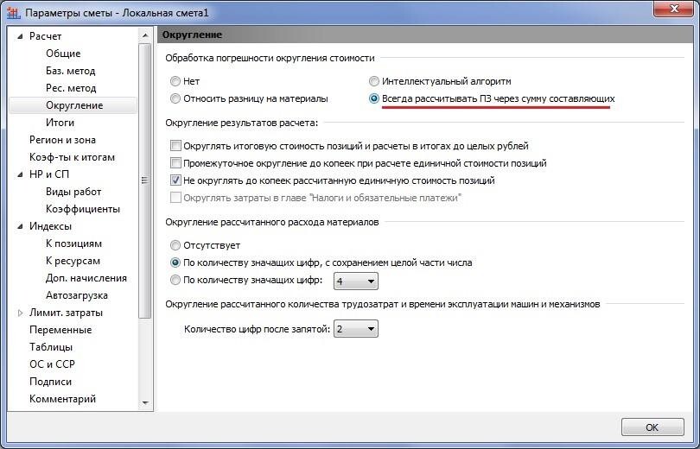The image size is (700, 449).
Task: Open the 'Подписи' page
Action: (x=50, y=382)
